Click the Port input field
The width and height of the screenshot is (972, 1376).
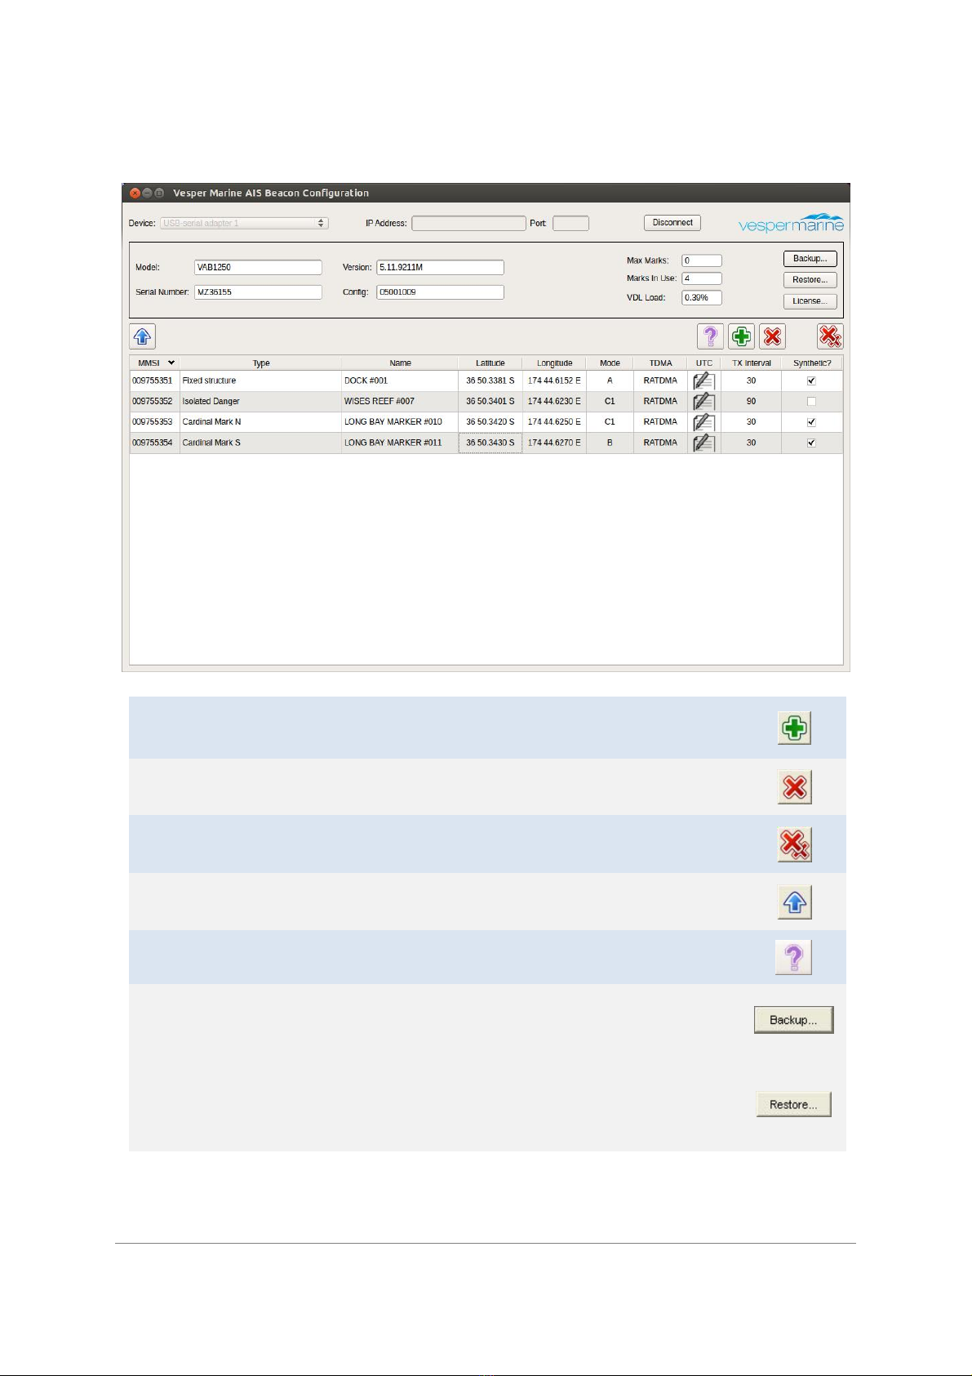tap(570, 223)
